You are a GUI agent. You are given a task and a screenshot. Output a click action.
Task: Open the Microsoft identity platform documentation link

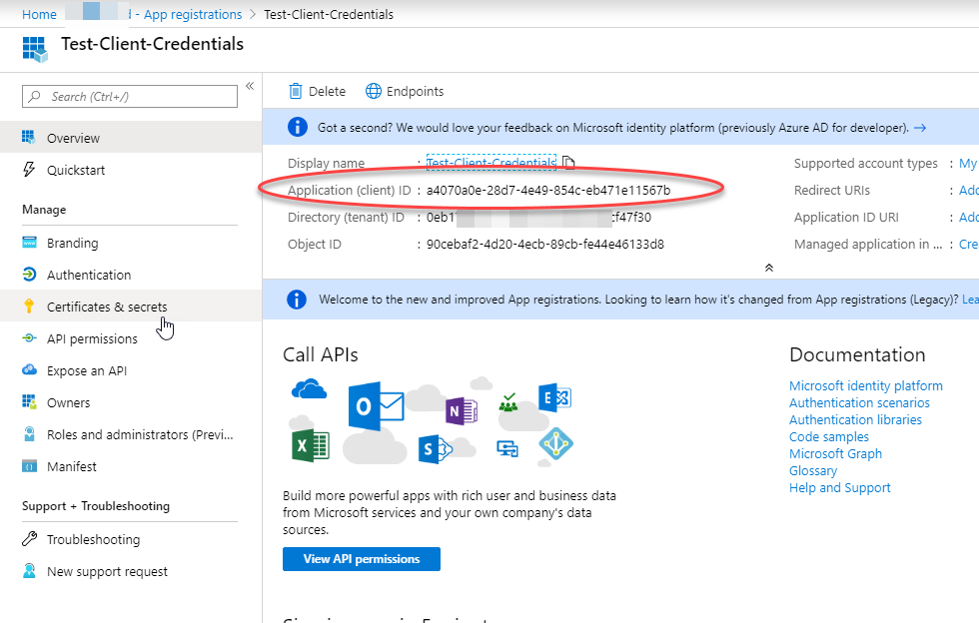tap(865, 385)
